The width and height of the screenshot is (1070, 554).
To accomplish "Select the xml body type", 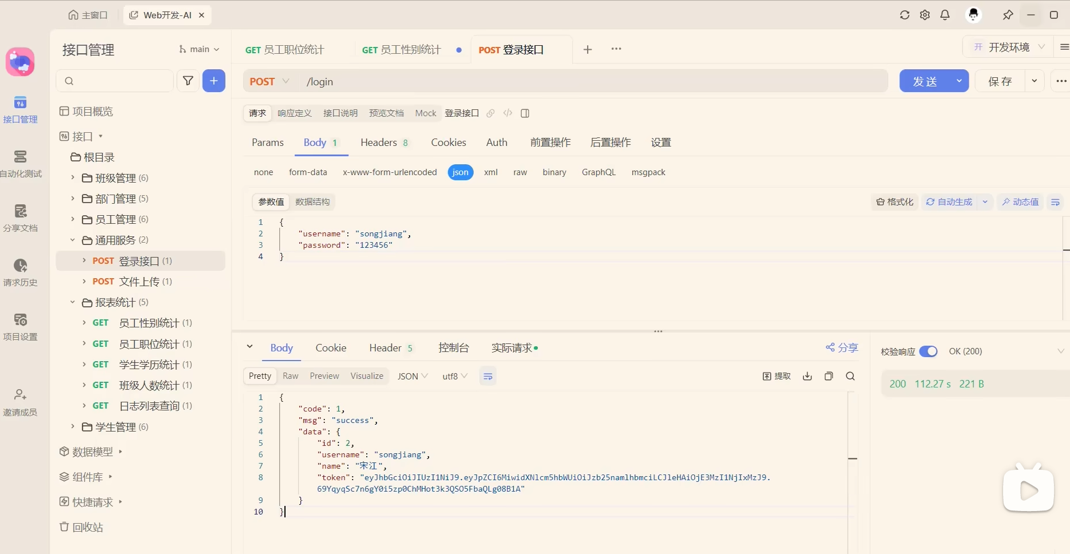I will pyautogui.click(x=491, y=172).
